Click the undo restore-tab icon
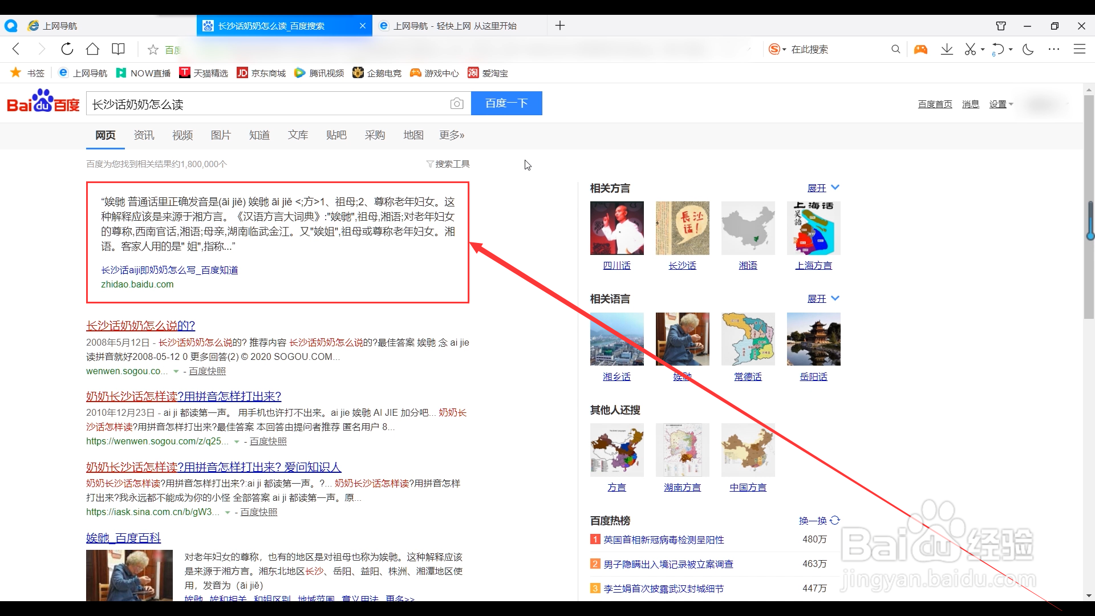 click(998, 50)
